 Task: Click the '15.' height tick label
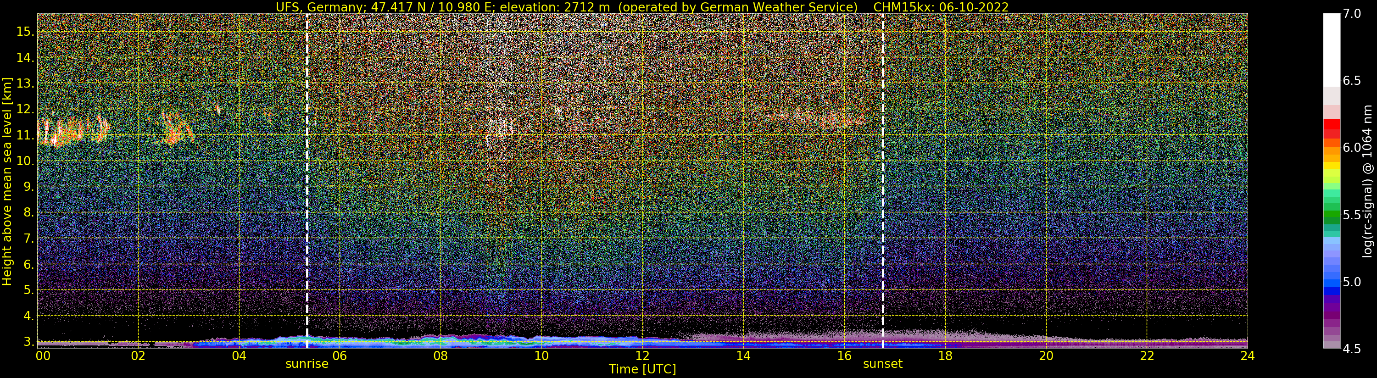coord(26,32)
